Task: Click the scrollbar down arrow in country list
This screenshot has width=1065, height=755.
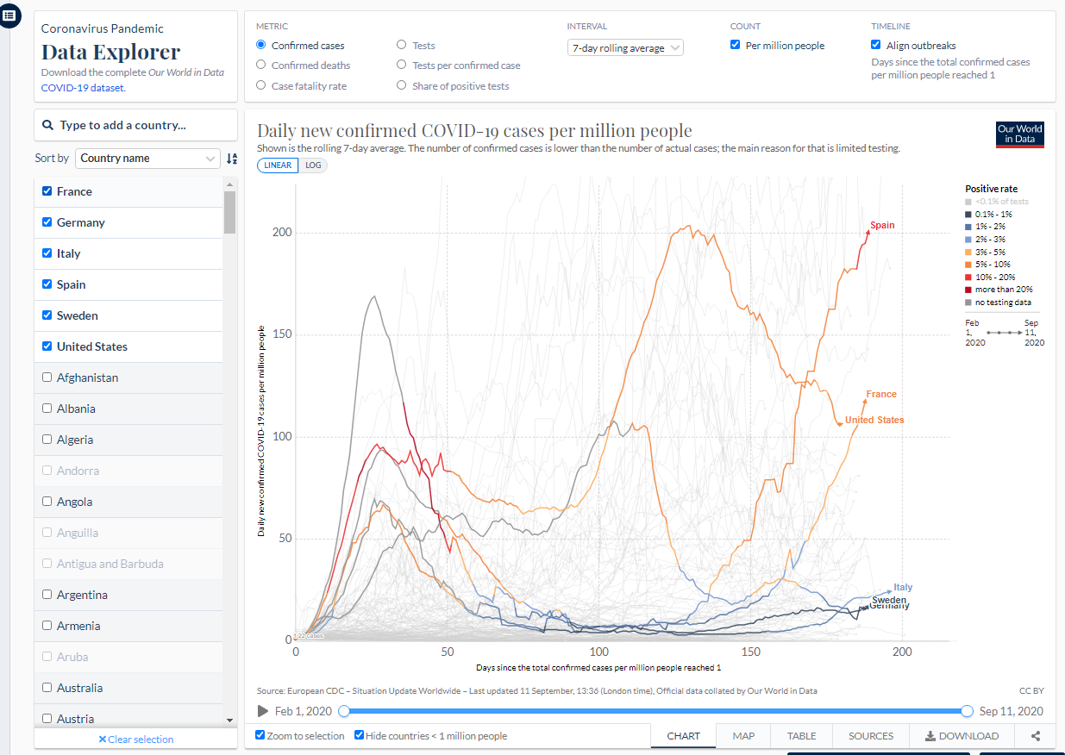Action: click(x=229, y=719)
